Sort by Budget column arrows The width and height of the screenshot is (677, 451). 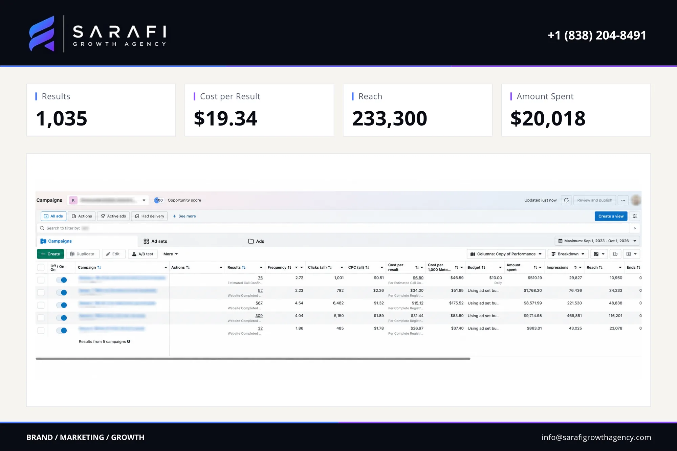(483, 267)
